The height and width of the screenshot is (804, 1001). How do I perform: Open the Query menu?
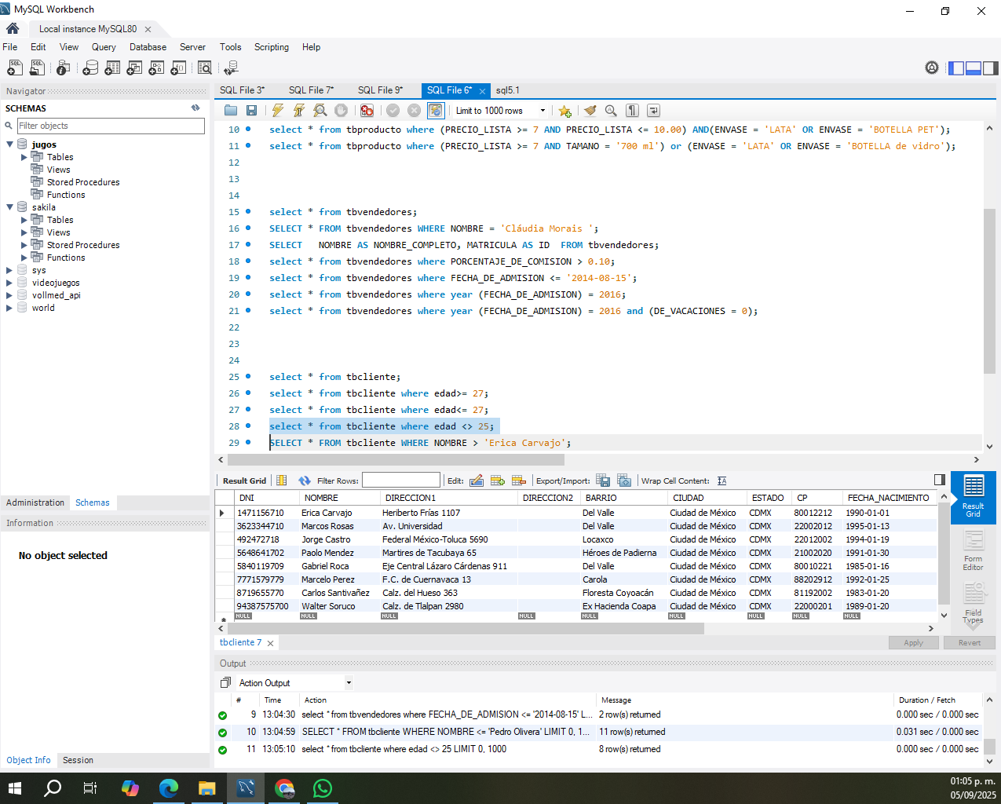(104, 47)
